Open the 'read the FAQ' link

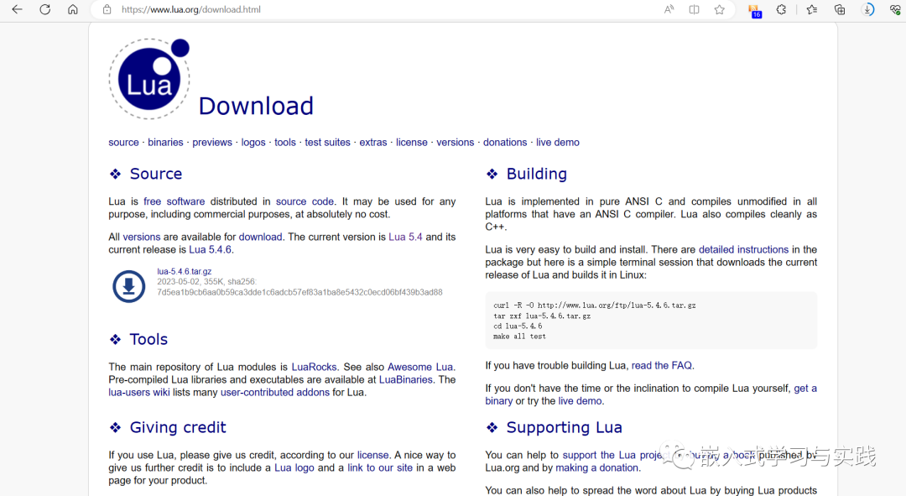[x=662, y=365]
